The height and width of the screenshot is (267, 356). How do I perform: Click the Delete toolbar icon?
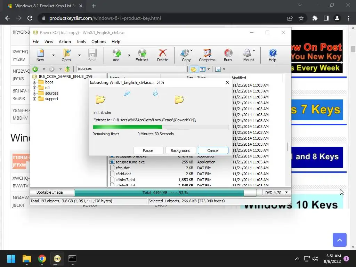(163, 55)
